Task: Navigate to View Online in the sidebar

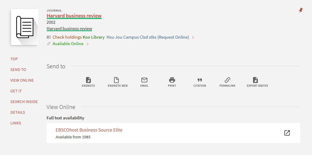Action: tap(22, 80)
